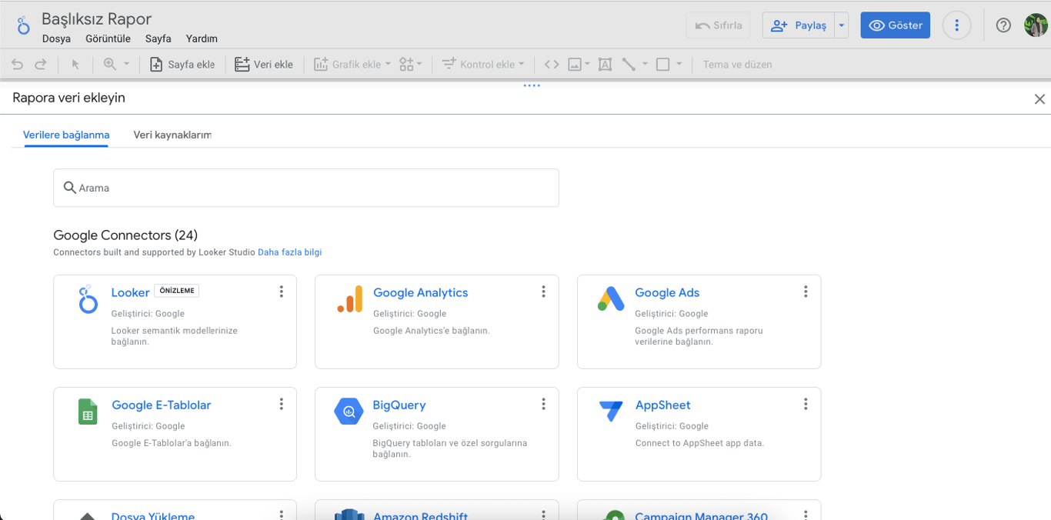The height and width of the screenshot is (520, 1051).
Task: Click the Google Analytics connector icon
Action: (x=349, y=299)
